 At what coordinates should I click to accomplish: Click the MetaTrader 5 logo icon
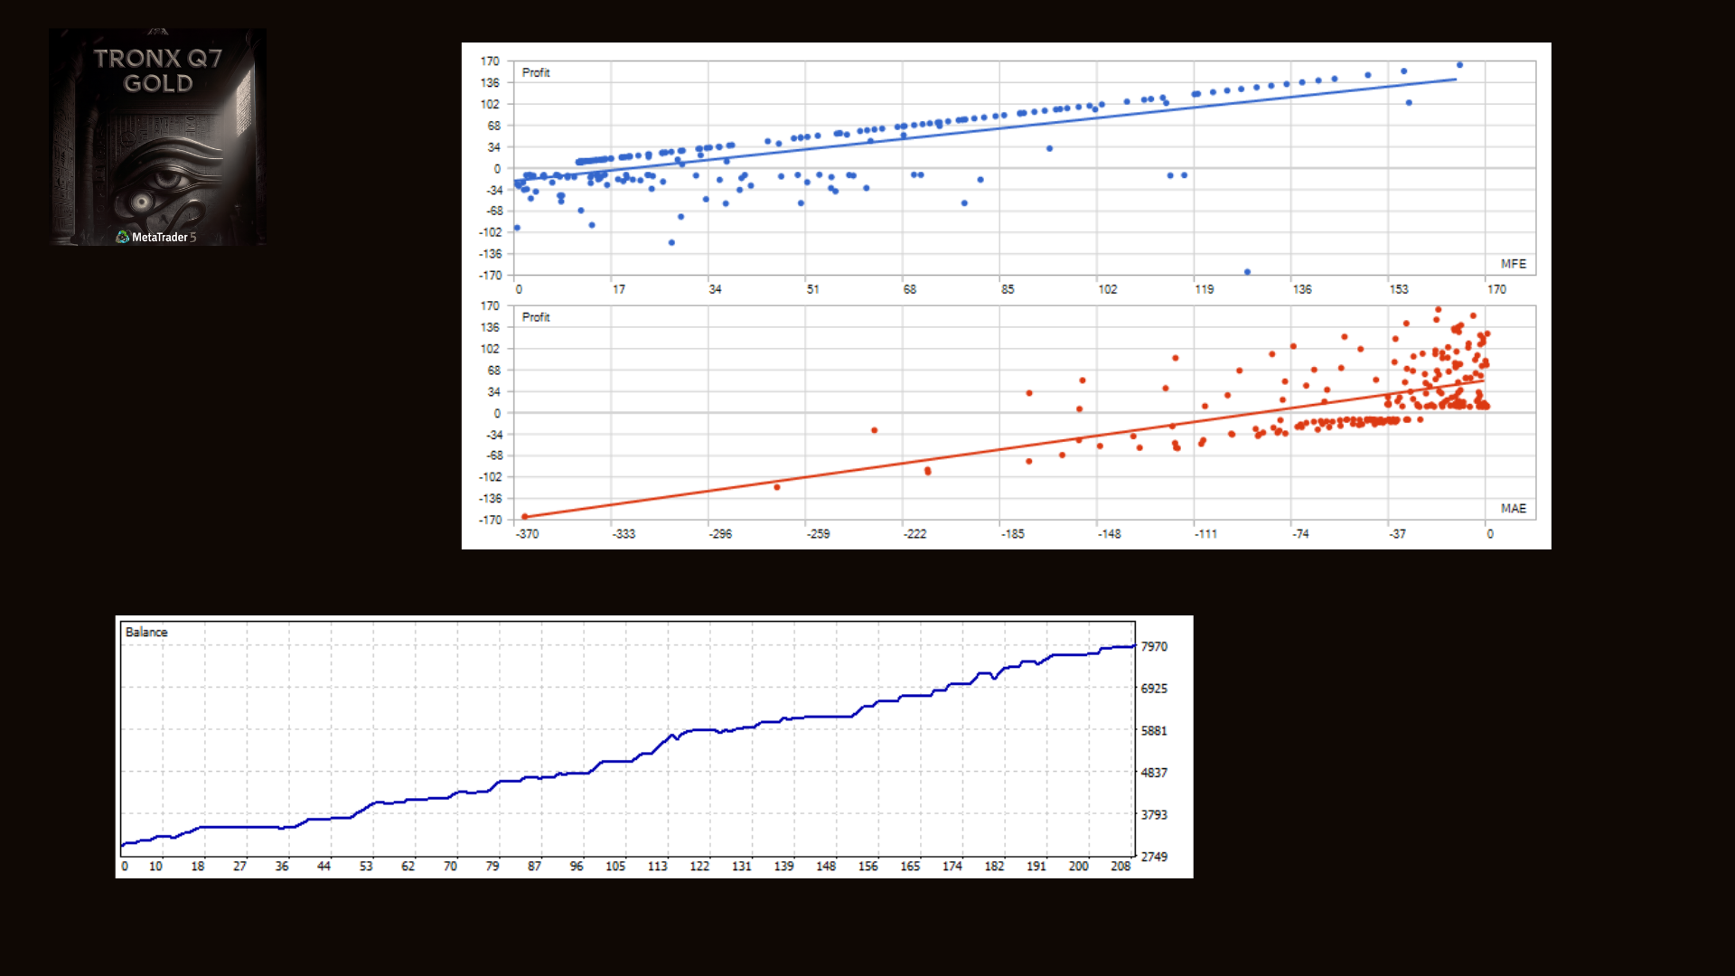[x=123, y=237]
